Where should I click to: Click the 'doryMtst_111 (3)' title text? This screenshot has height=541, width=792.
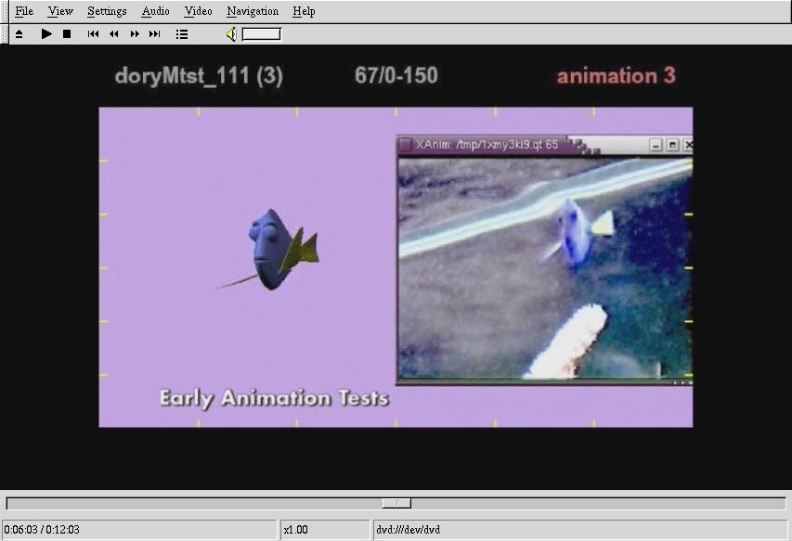tap(199, 76)
